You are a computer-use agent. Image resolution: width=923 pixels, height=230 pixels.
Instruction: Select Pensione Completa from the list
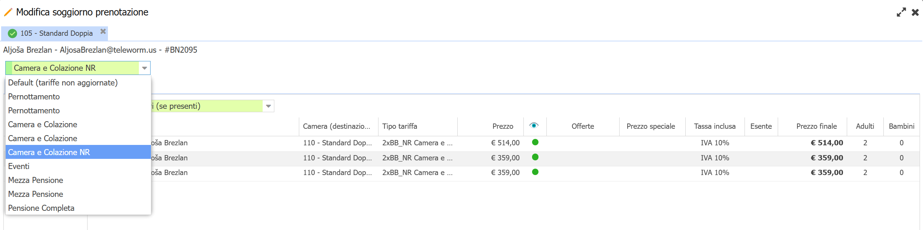pos(41,208)
